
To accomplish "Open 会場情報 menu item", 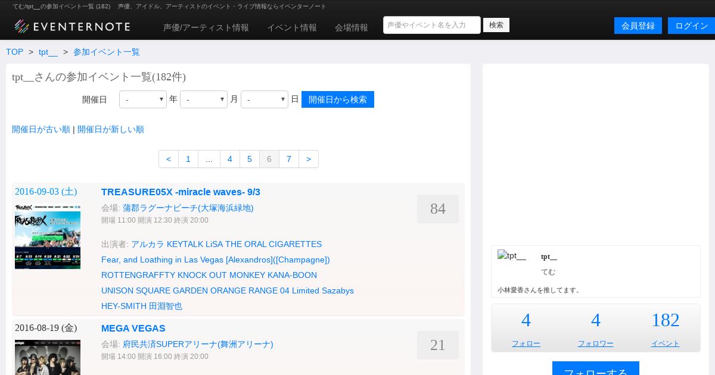I will pos(352,27).
